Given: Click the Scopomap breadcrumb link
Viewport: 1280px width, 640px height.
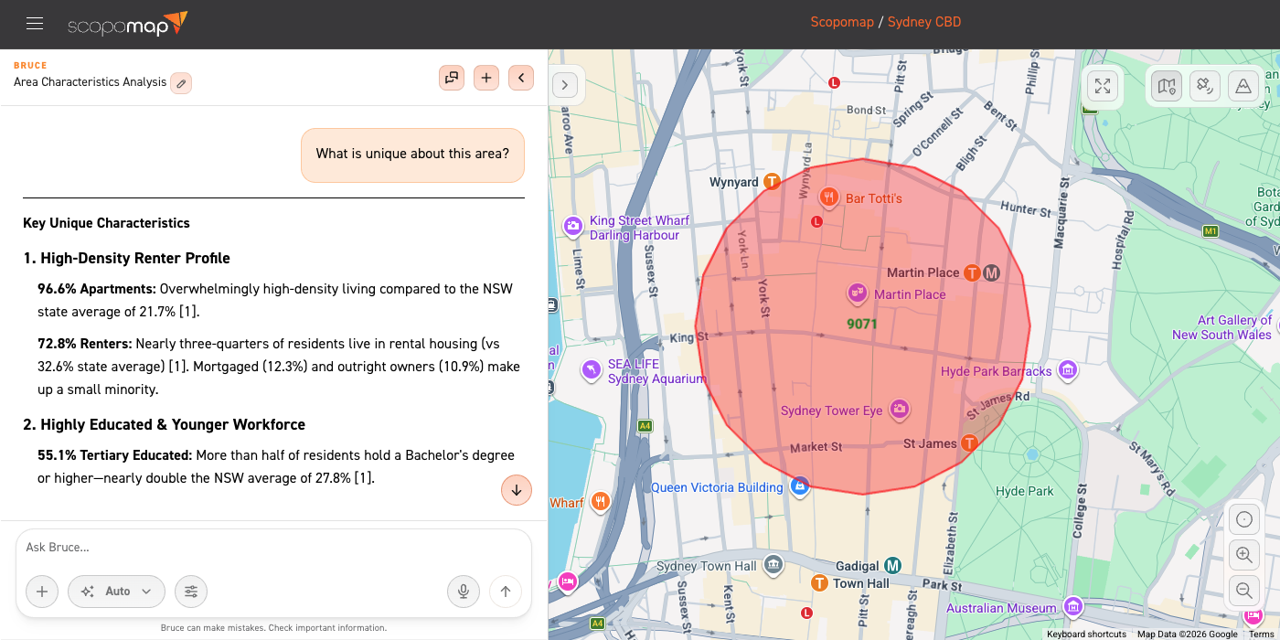Looking at the screenshot, I should [842, 22].
